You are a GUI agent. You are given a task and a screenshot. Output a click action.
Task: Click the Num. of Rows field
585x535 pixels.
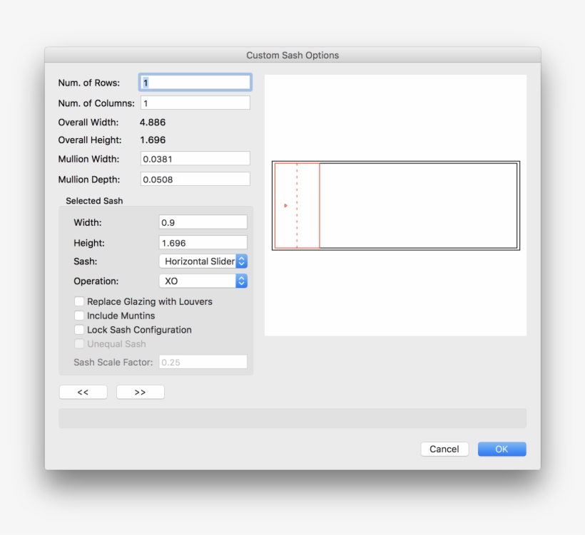(x=194, y=82)
